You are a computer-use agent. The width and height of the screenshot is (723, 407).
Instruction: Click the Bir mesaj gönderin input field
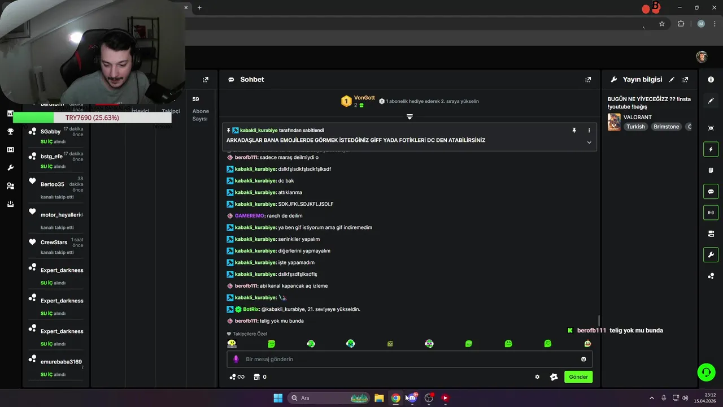tap(410, 359)
